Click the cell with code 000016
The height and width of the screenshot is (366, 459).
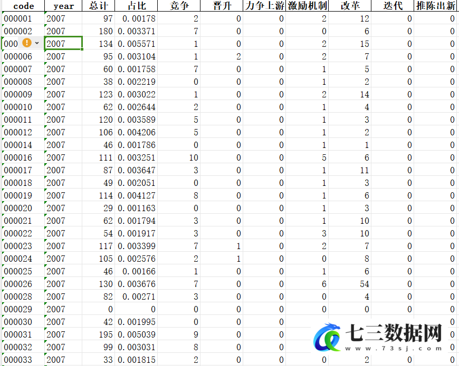(23, 157)
